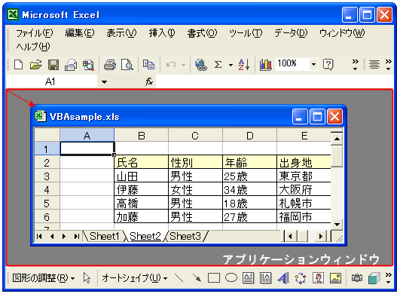Screen dimensions: 400x294
Task: Click the New workbook icon
Action: [x=18, y=65]
